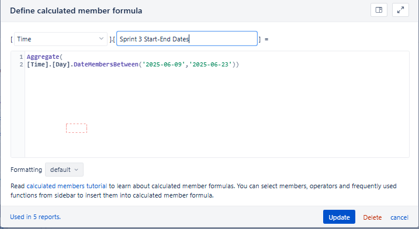Open the Formatting default dropdown
The width and height of the screenshot is (419, 229).
pos(64,170)
